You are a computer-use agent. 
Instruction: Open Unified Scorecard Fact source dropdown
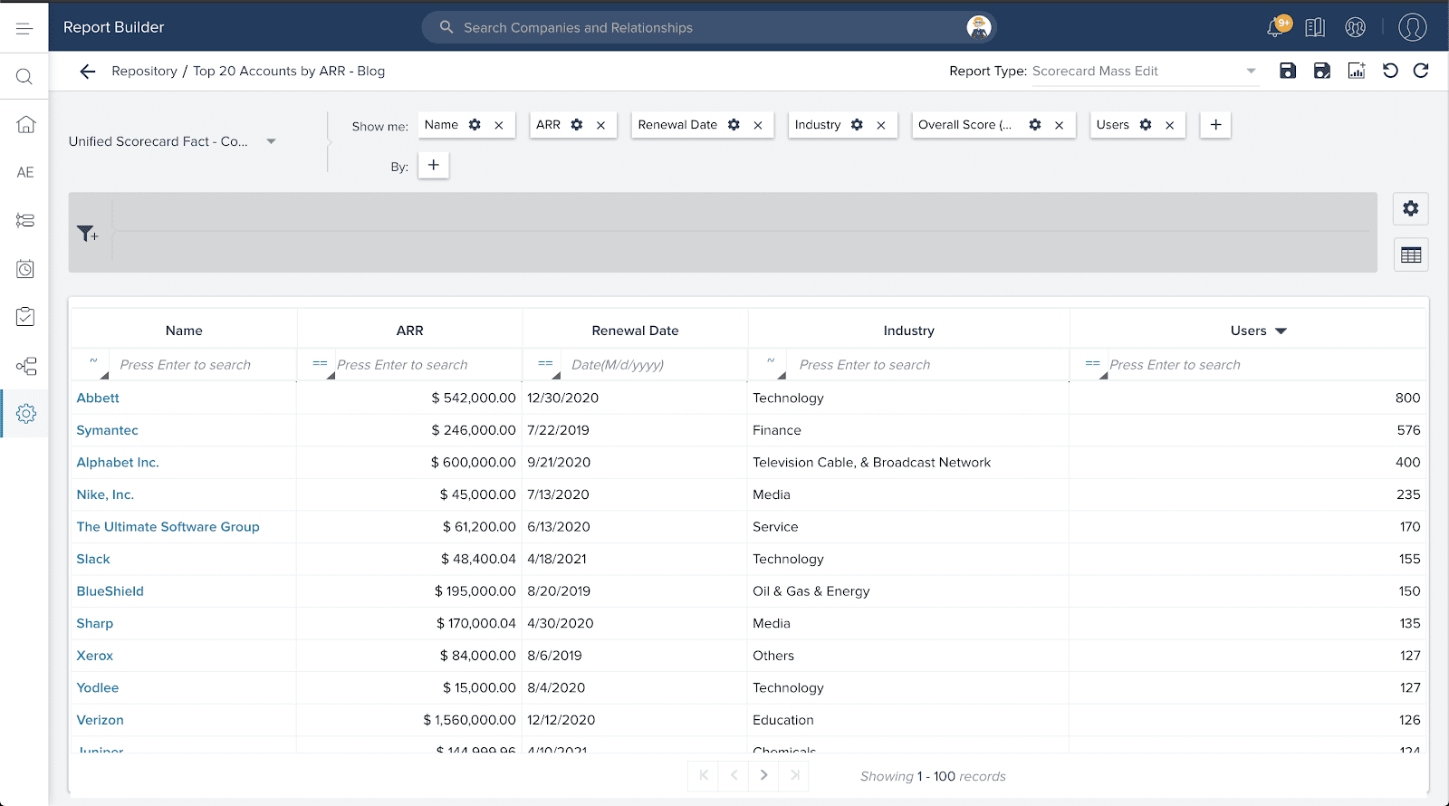point(271,141)
